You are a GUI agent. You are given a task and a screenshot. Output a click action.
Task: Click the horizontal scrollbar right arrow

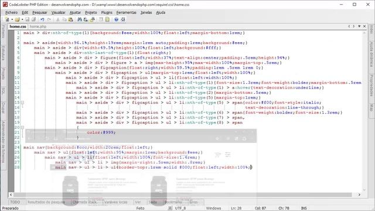click(x=359, y=195)
